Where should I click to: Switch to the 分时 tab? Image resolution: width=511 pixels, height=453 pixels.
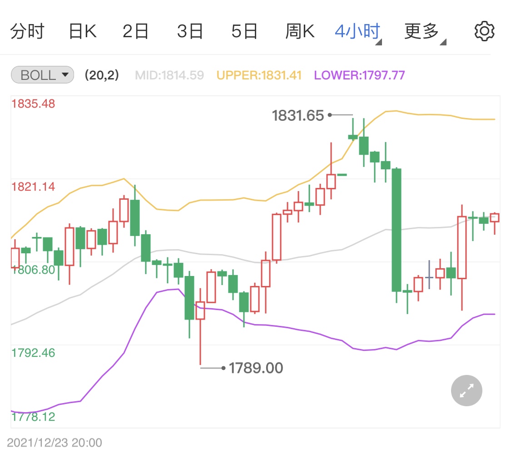click(x=27, y=31)
